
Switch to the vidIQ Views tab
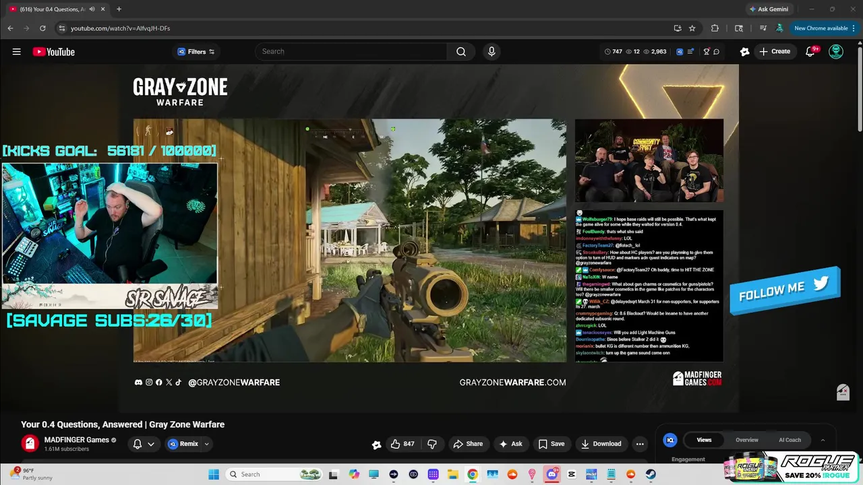[704, 440]
